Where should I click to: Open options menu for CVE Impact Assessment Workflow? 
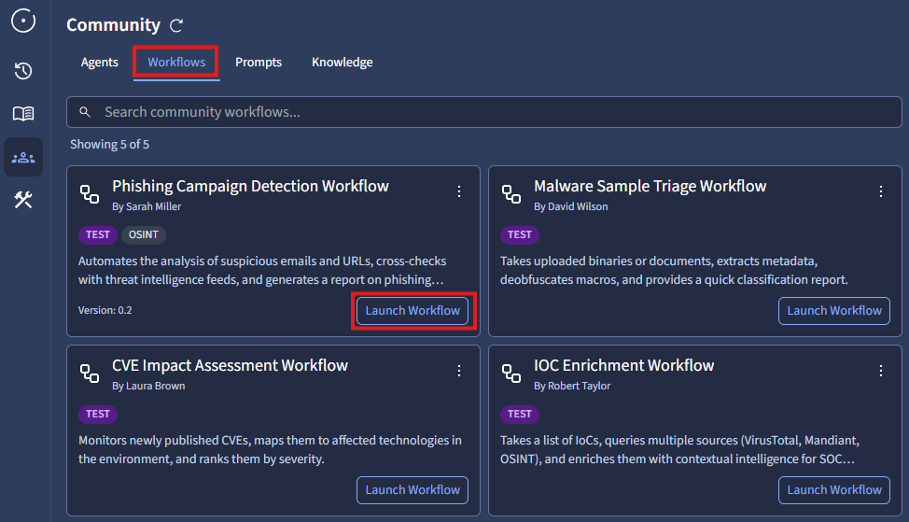pyautogui.click(x=459, y=371)
